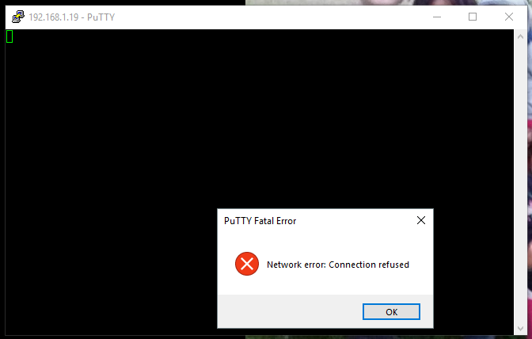Click the desktop wallpaper right of the window
The image size is (532, 339).
530,169
